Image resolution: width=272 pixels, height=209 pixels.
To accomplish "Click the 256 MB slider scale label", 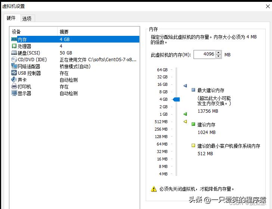I will tap(161, 129).
